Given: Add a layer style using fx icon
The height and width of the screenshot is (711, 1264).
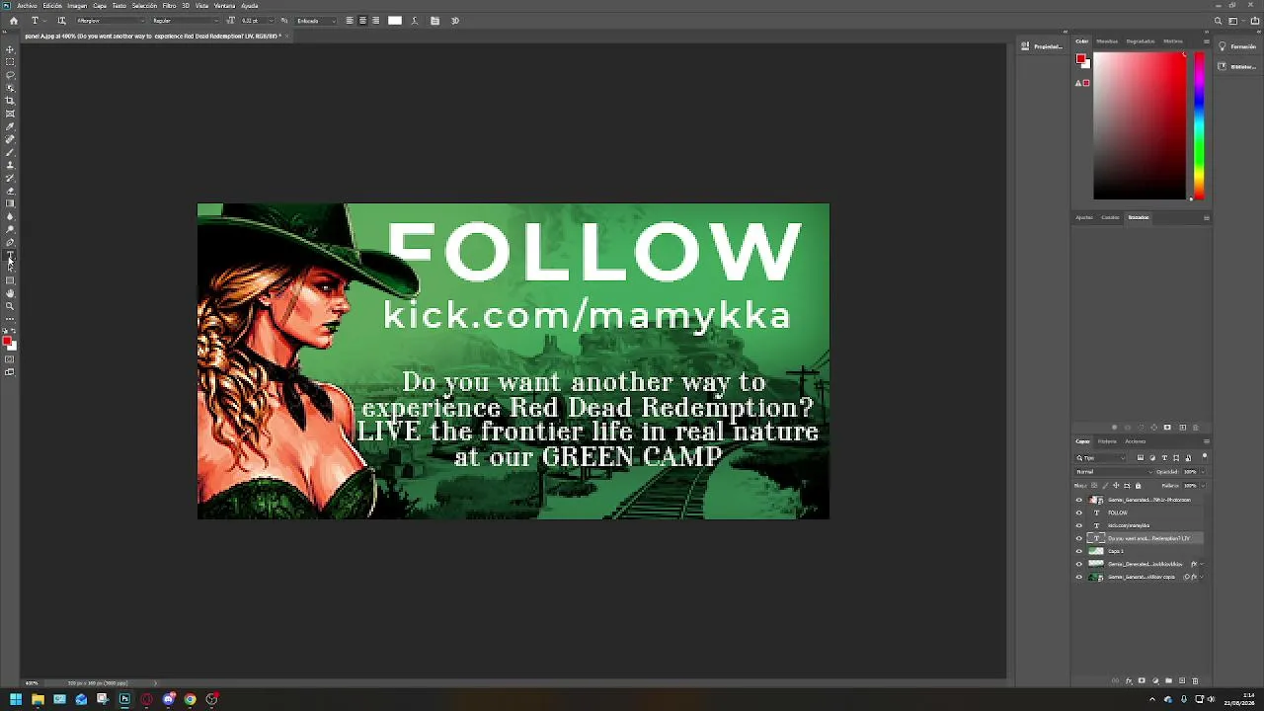Looking at the screenshot, I should click(1129, 680).
